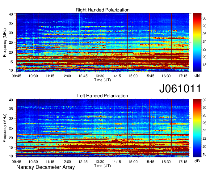The height and width of the screenshot is (171, 210).
Task: Click 'Frequency (MHz)' label of the left-handed plot
Action: 5,128
